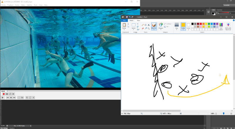
Task: Click the Brushes tool icon
Action: (x=154, y=25)
